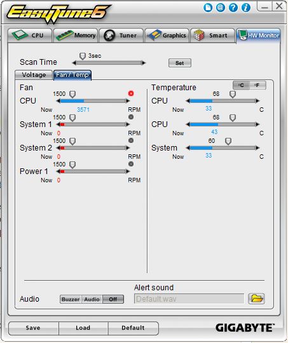Switch temperature unit to °F

click(257, 85)
